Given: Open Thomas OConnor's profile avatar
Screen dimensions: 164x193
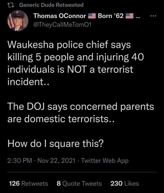Looking at the screenshot, I should (x=18, y=21).
